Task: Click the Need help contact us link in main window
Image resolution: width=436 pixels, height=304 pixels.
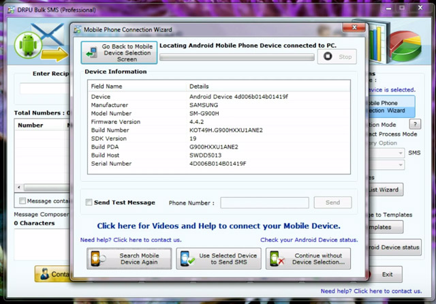Action: click(x=371, y=291)
